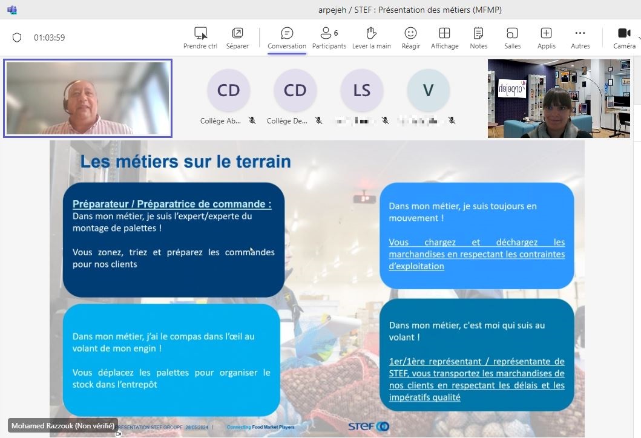Click the Préparateur / Préparatrice de commande heading

[172, 204]
